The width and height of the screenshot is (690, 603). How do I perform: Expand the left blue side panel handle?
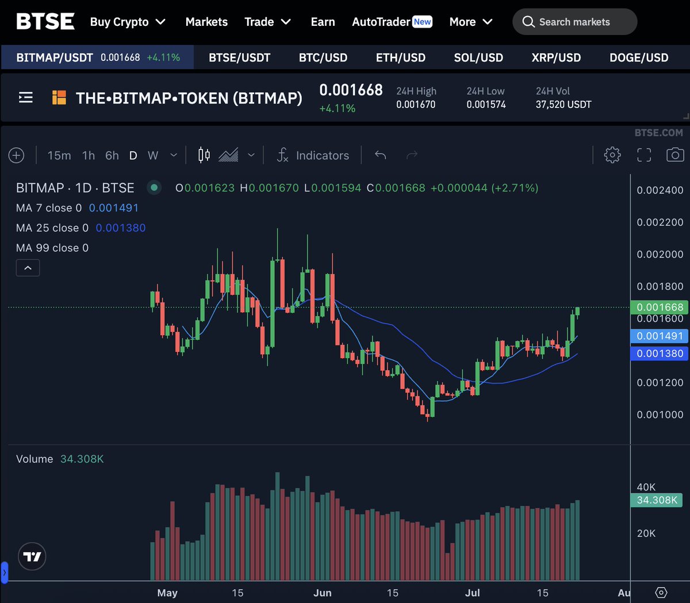pos(4,573)
